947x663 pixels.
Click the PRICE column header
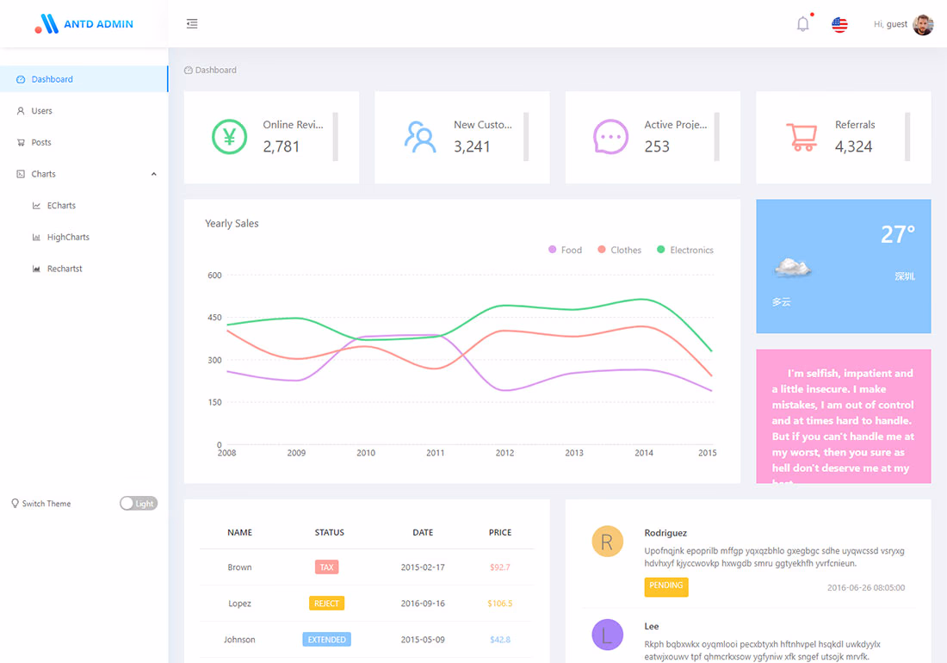coord(500,533)
